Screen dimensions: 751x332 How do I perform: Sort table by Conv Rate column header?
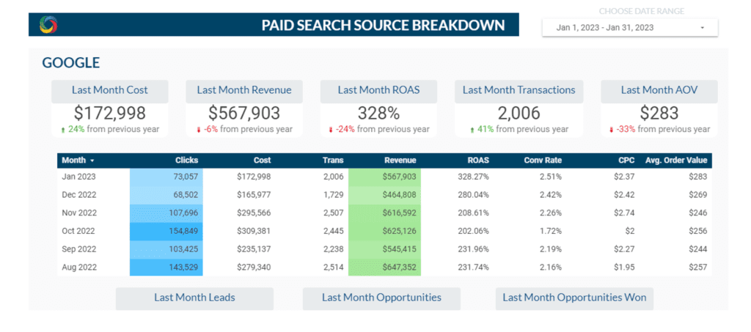543,161
